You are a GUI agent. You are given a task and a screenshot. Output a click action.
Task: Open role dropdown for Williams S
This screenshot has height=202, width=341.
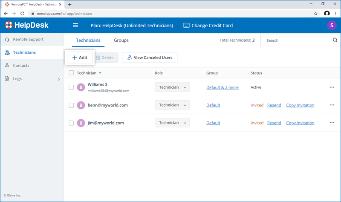click(172, 87)
